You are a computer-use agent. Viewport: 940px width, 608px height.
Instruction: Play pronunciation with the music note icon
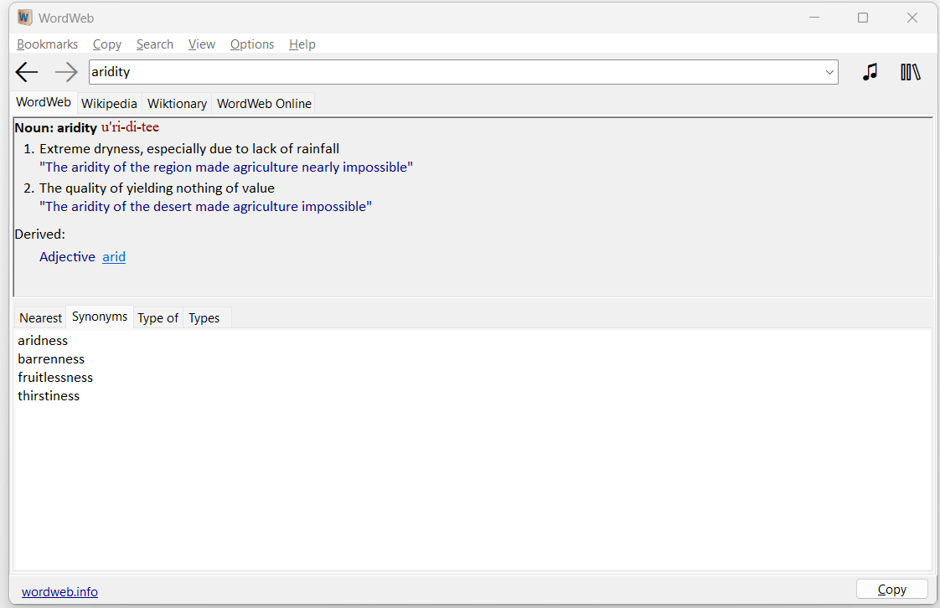coord(870,72)
